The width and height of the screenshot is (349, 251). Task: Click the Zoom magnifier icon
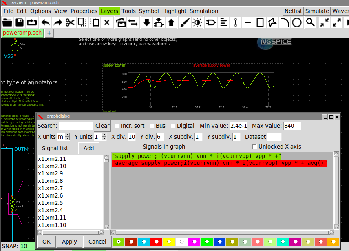310,22
